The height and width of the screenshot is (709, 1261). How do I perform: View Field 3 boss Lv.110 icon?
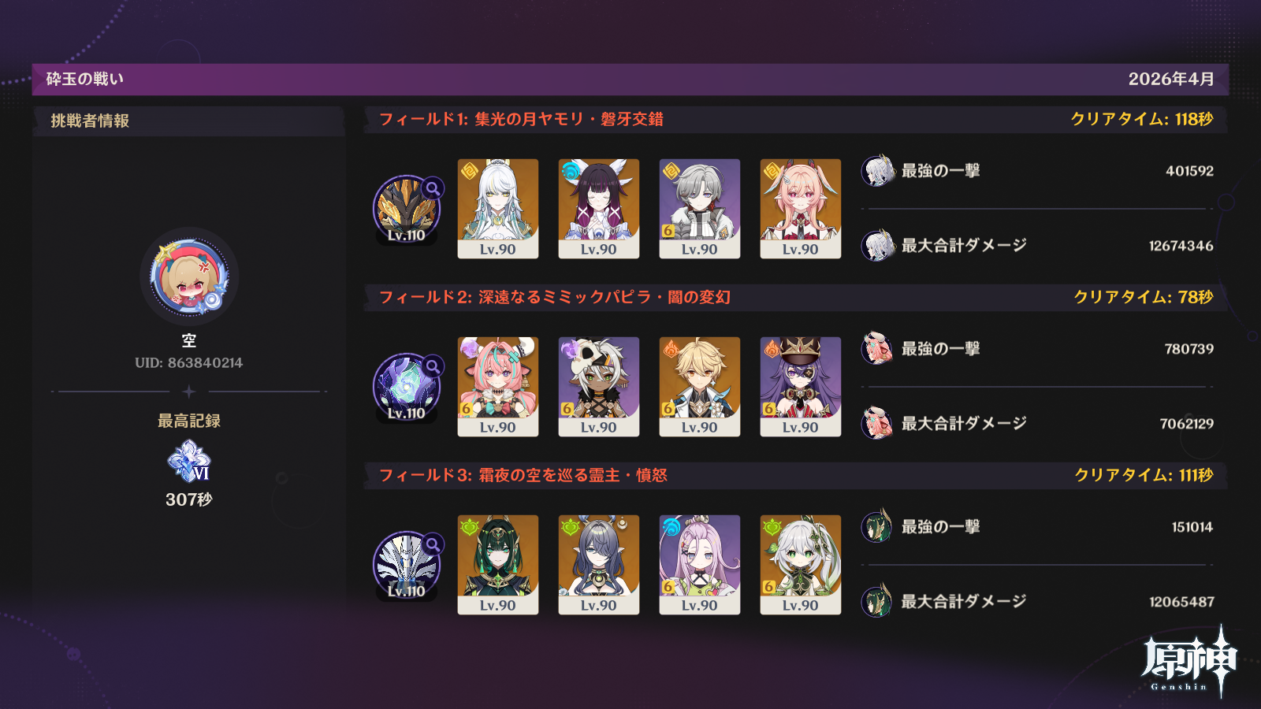(x=407, y=565)
